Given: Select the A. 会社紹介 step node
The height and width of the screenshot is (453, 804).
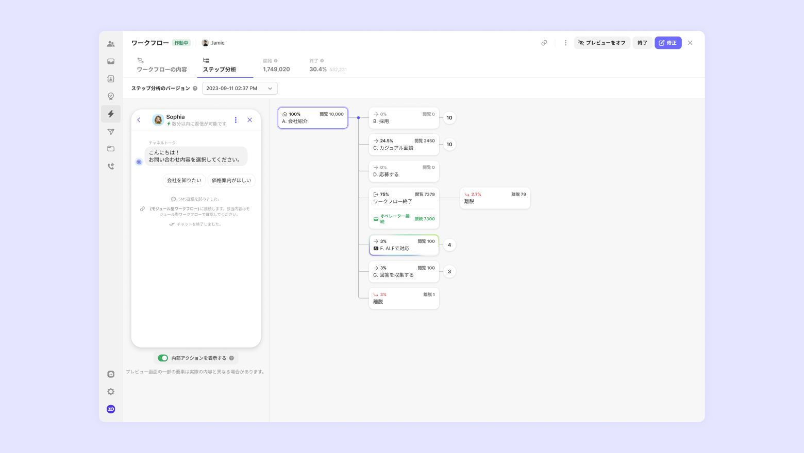Looking at the screenshot, I should pyautogui.click(x=313, y=118).
